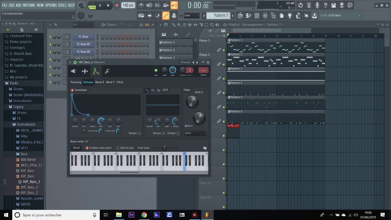
Task: Click the typing keyboard to piano icon
Action: tap(141, 16)
